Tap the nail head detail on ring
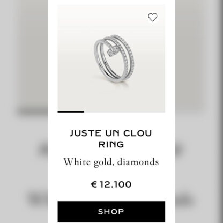223x223 pixels. pos(113,50)
